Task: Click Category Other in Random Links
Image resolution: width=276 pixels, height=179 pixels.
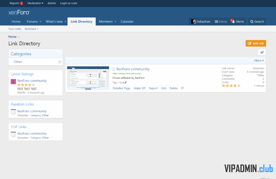Action: pyautogui.click(x=45, y=115)
